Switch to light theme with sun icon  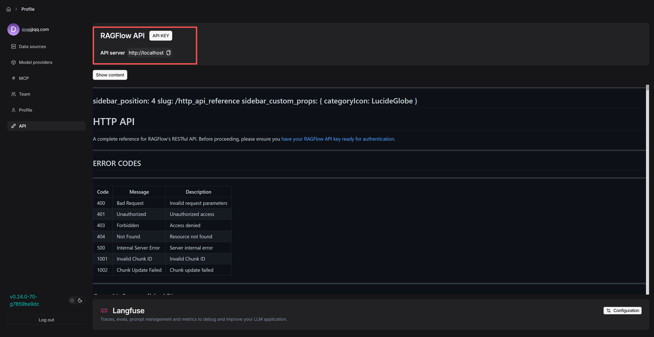(x=72, y=301)
